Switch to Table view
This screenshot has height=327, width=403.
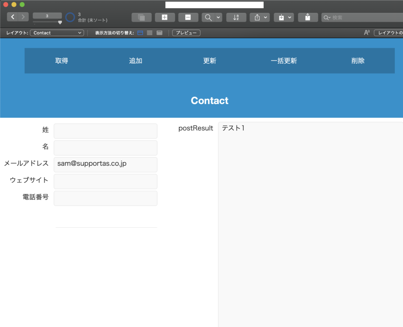(159, 33)
